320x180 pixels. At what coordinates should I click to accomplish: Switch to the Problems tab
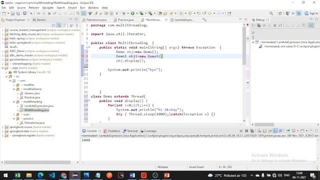[112, 131]
